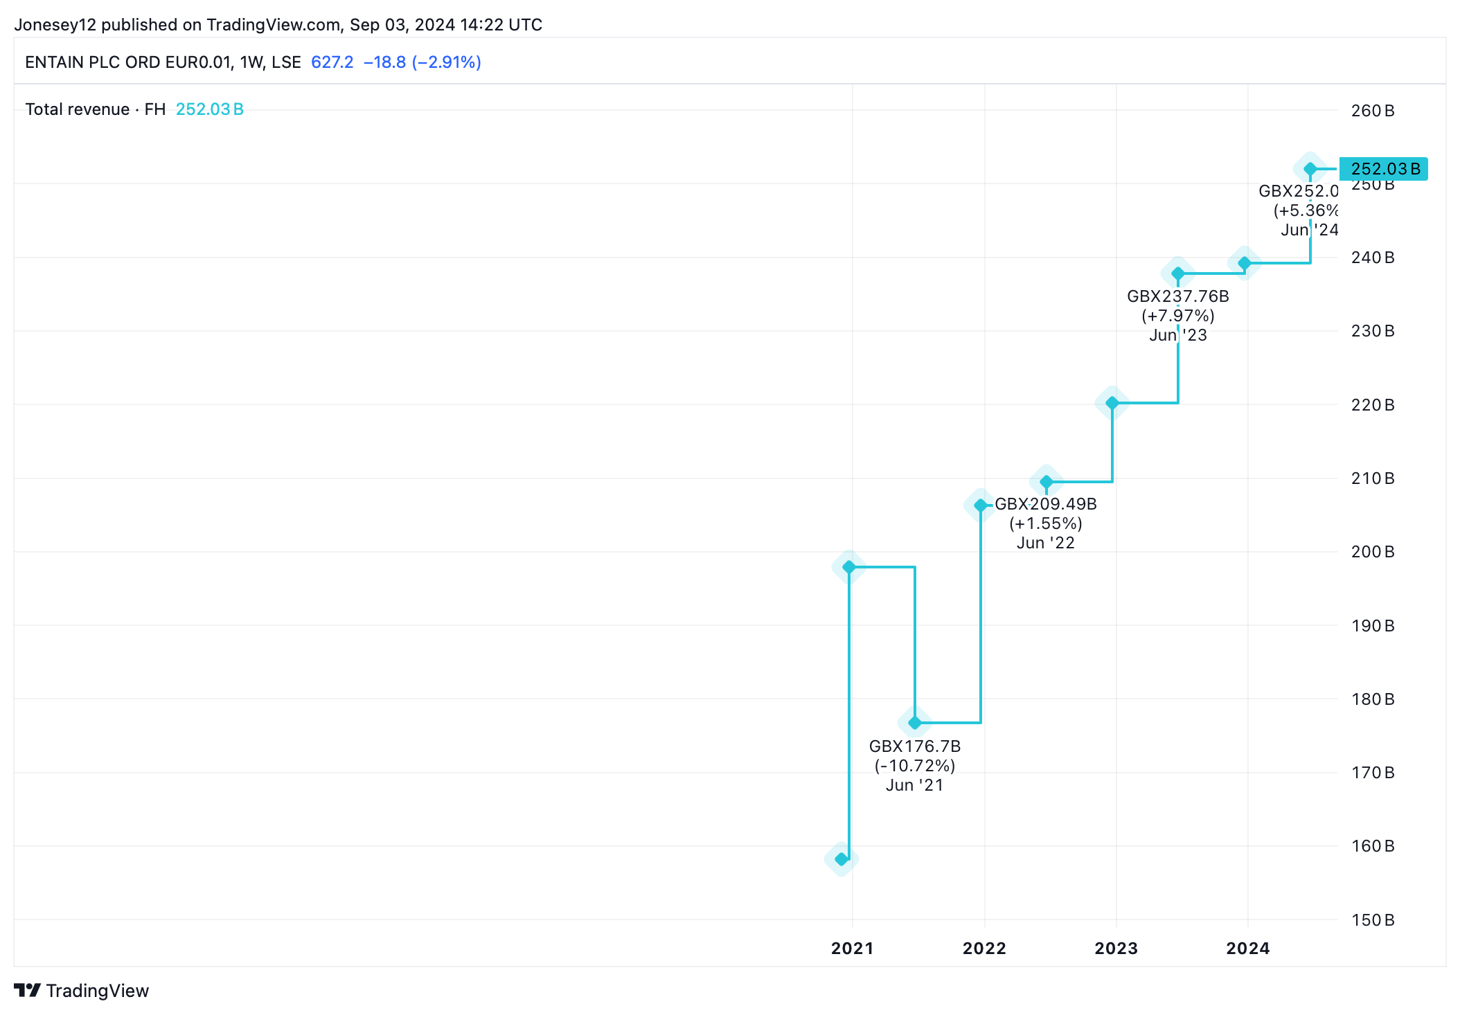Click the Jun '22 revenue diamond marker
Image resolution: width=1460 pixels, height=1015 pixels.
pos(1046,481)
